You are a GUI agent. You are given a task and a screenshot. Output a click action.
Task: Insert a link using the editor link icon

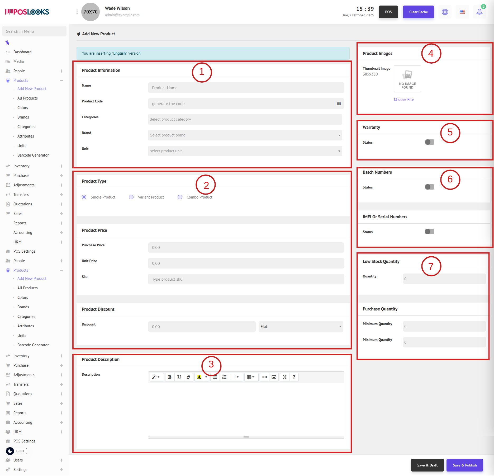[x=264, y=377]
